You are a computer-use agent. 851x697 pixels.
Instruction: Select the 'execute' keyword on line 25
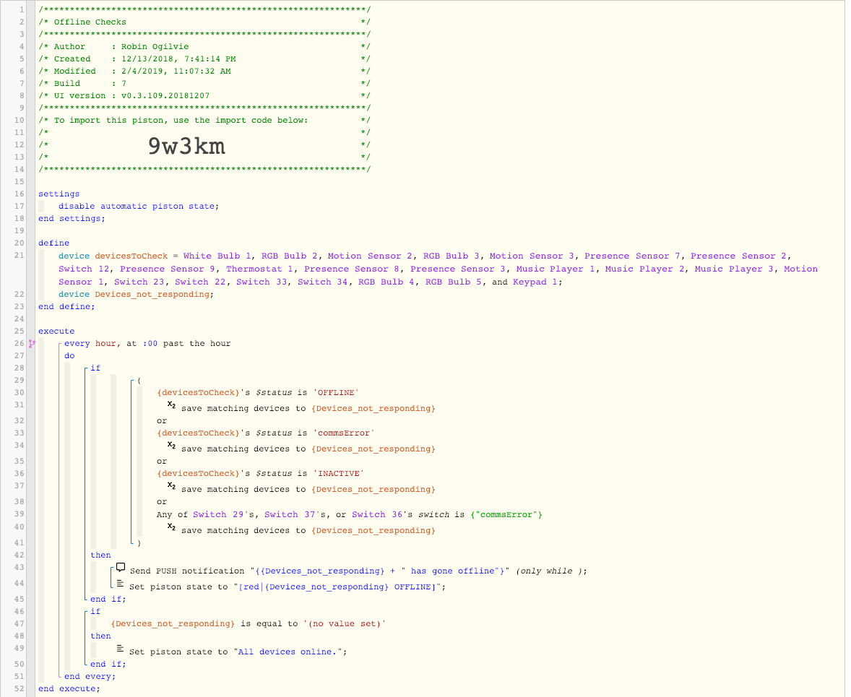56,331
